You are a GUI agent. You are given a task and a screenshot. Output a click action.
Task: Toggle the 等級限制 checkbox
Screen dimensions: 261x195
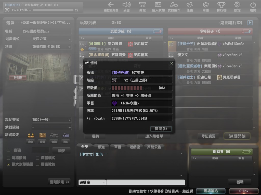[x=8, y=158]
